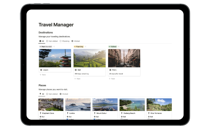Click the globe icon beside Paris
The image size is (210, 129).
[x=110, y=70]
